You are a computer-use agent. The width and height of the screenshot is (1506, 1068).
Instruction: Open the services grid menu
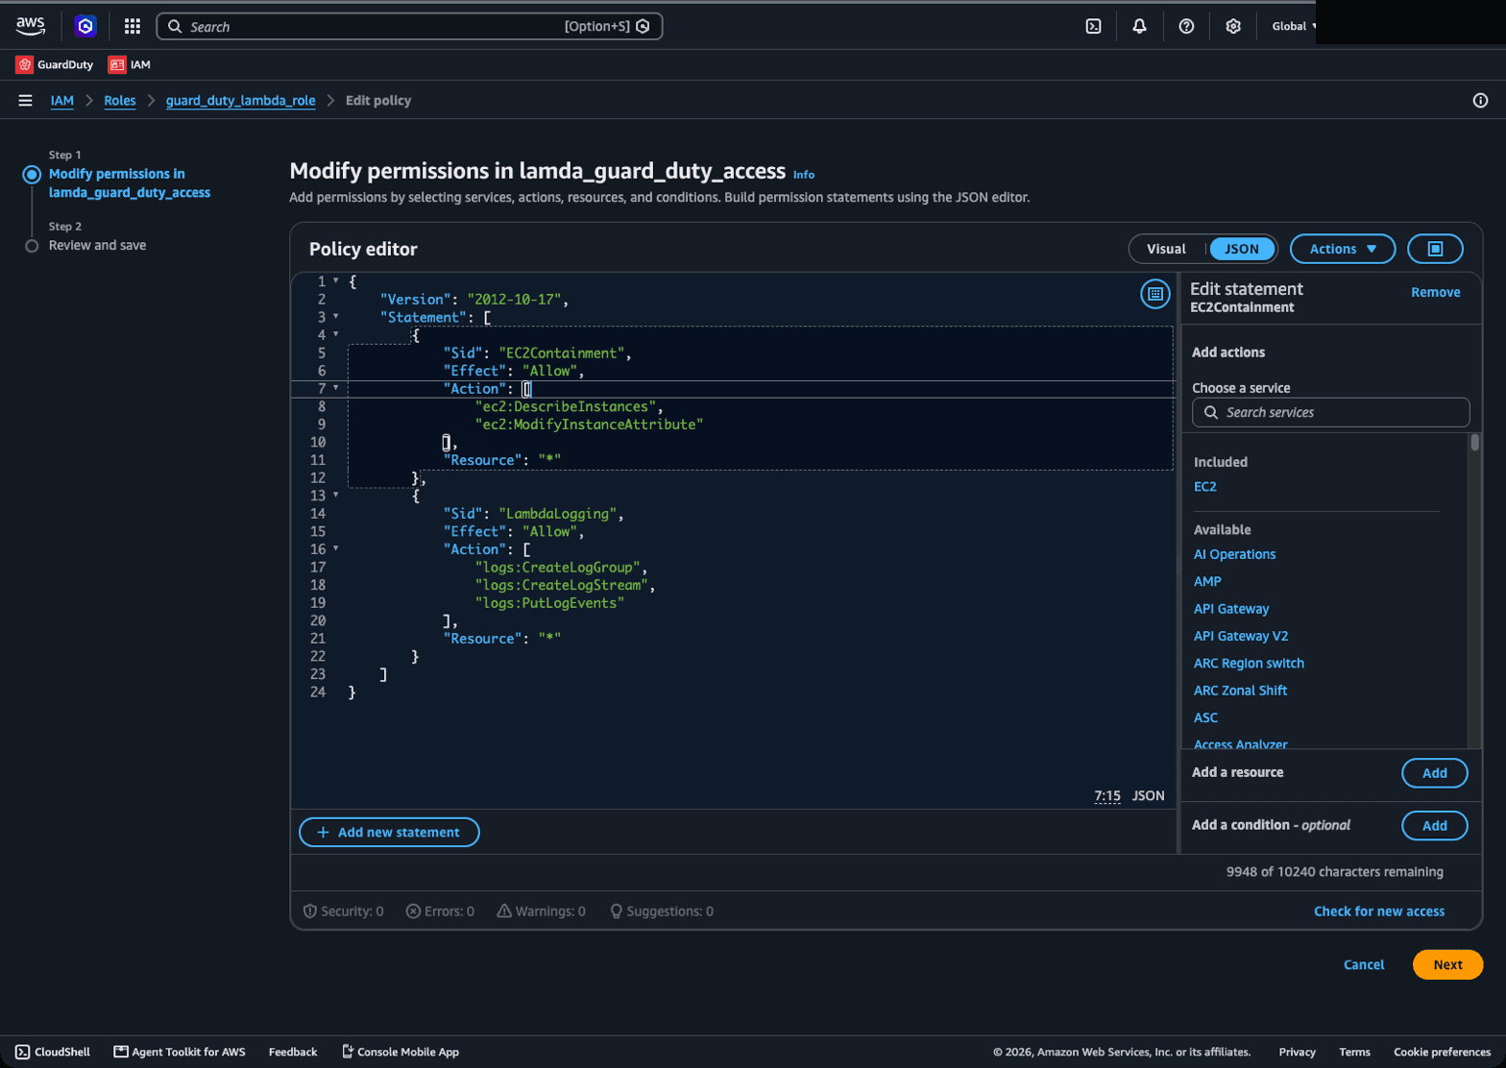coord(133,26)
